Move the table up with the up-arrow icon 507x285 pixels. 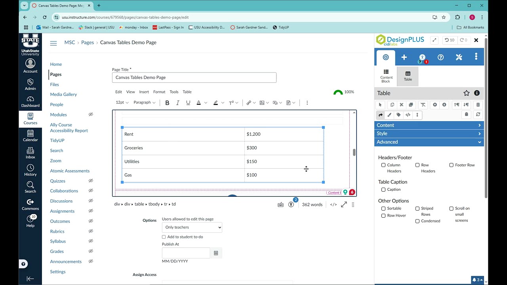point(435,105)
